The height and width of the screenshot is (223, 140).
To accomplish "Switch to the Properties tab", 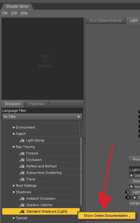I will click(x=36, y=104).
